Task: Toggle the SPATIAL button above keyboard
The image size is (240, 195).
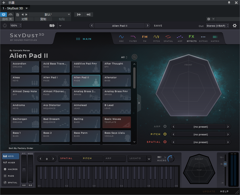Action: pos(69,159)
